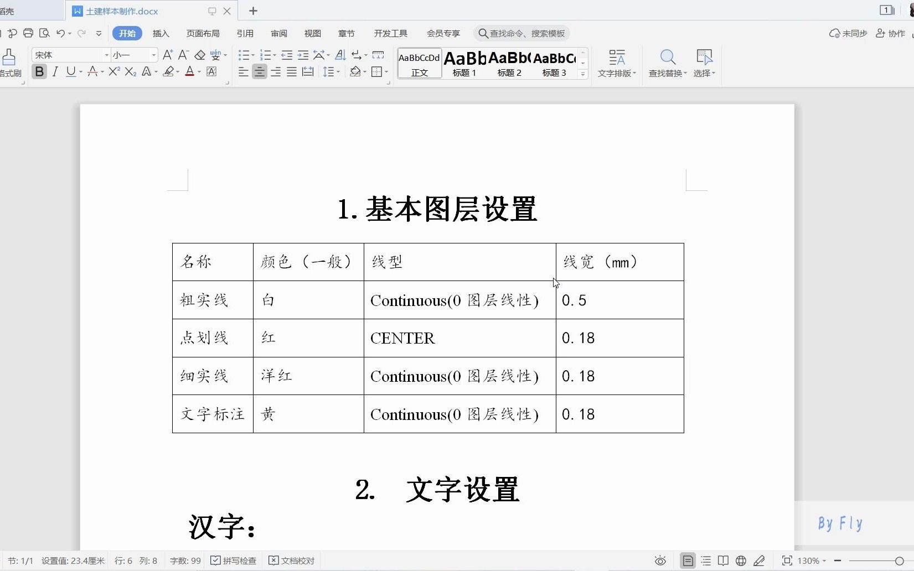Viewport: 914px width, 571px height.
Task: Enable justify text alignment
Action: click(x=291, y=71)
